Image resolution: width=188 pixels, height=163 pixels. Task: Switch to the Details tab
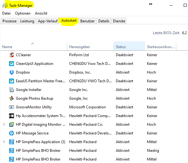tap(104, 21)
